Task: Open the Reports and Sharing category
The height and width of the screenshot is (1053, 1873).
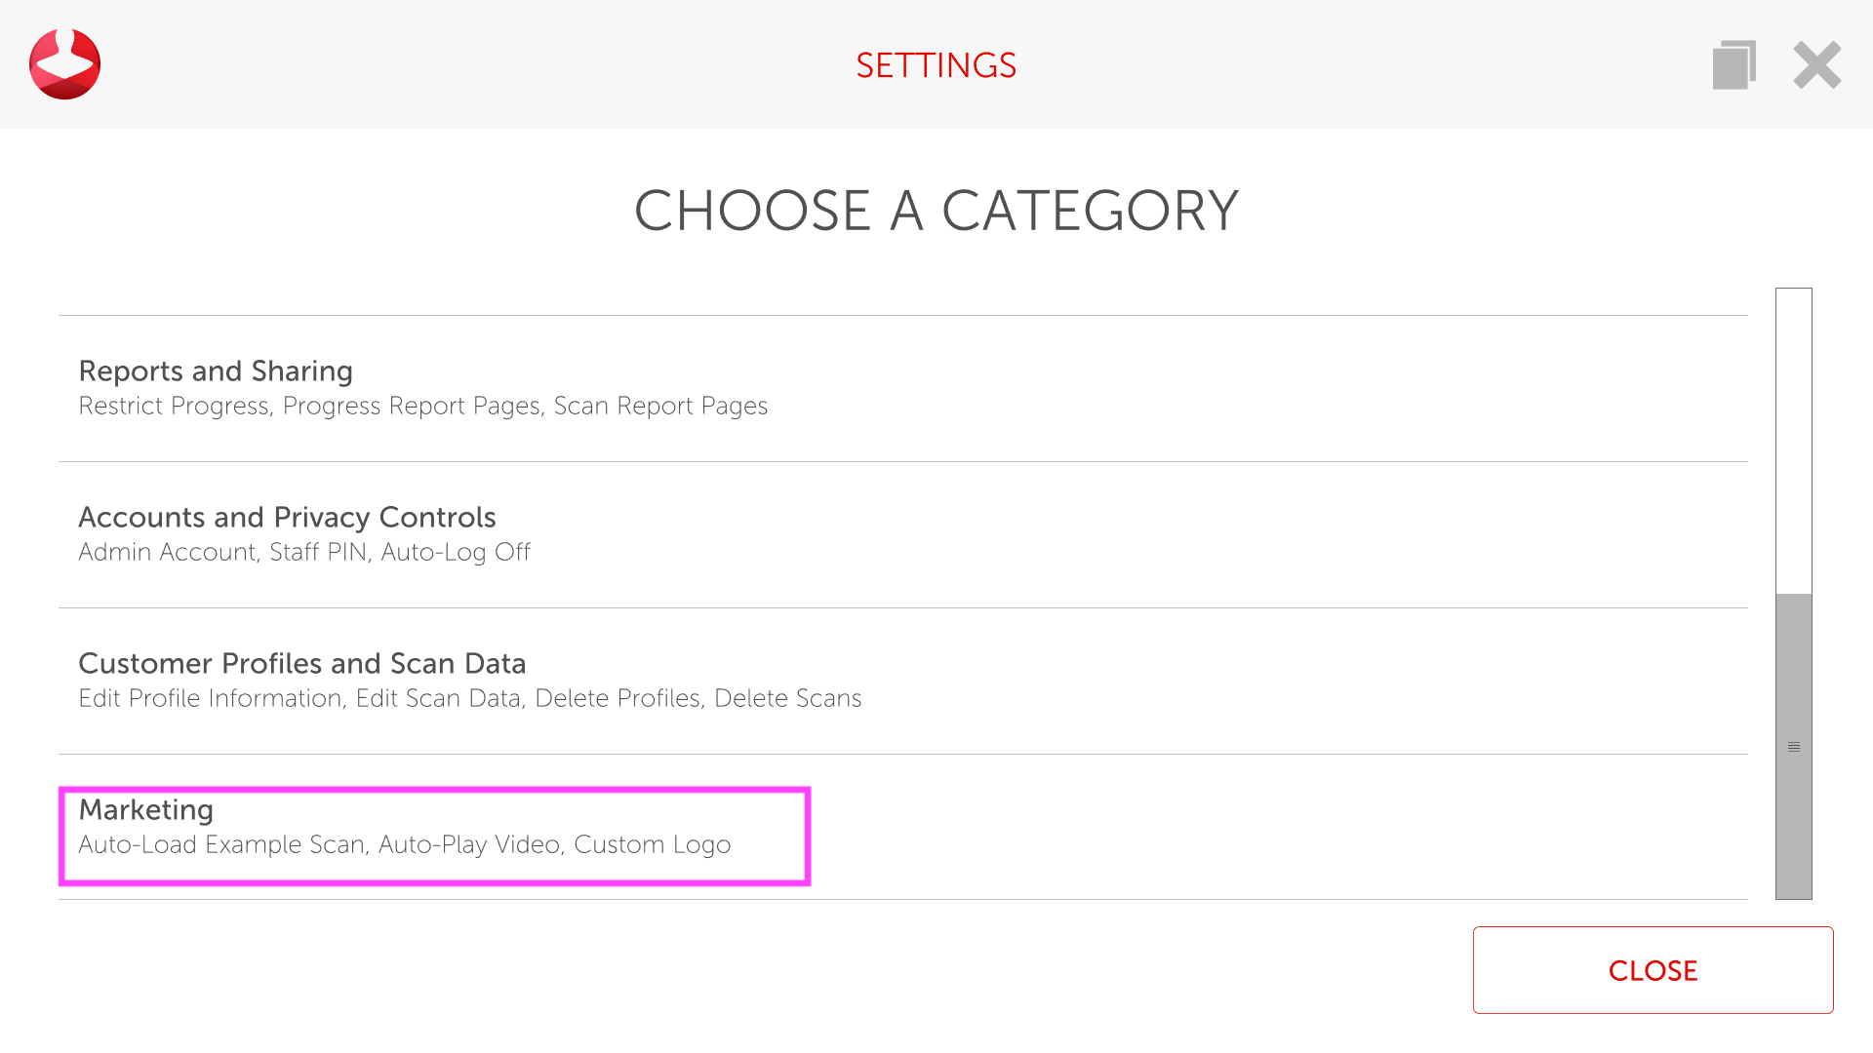Action: coord(216,371)
